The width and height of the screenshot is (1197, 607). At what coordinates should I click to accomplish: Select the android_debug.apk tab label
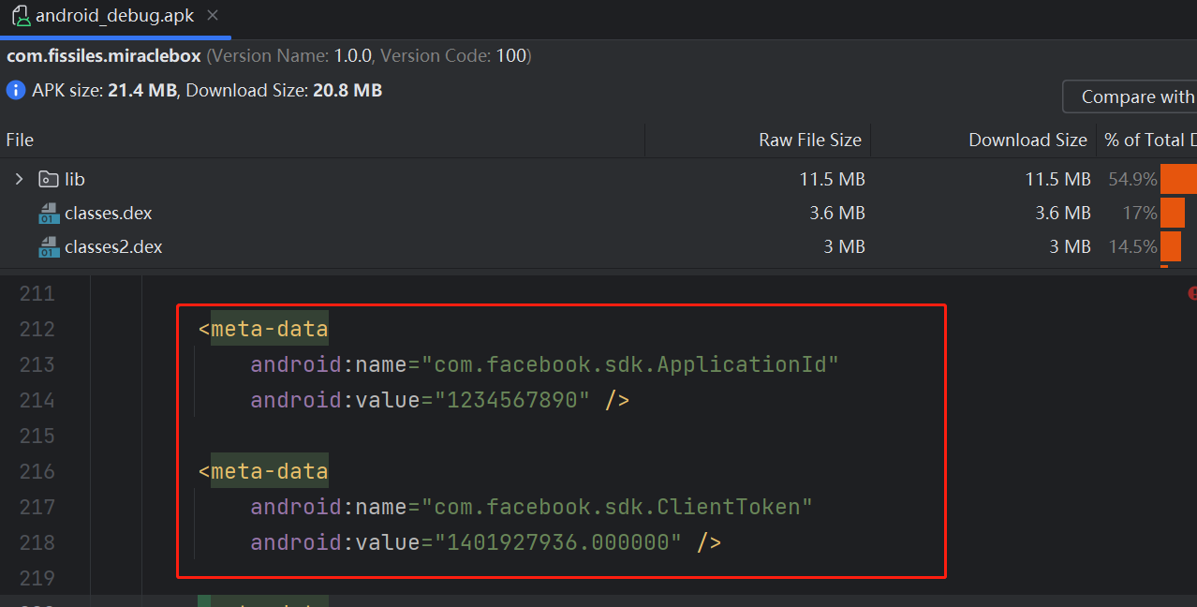tap(114, 16)
